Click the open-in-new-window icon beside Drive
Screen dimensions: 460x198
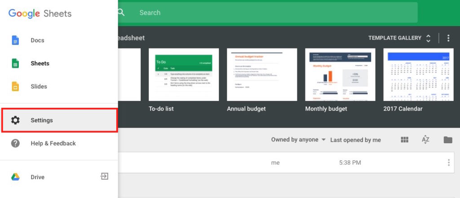(104, 176)
